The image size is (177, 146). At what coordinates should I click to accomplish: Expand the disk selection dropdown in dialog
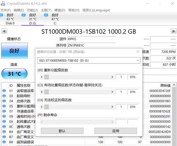(138, 61)
